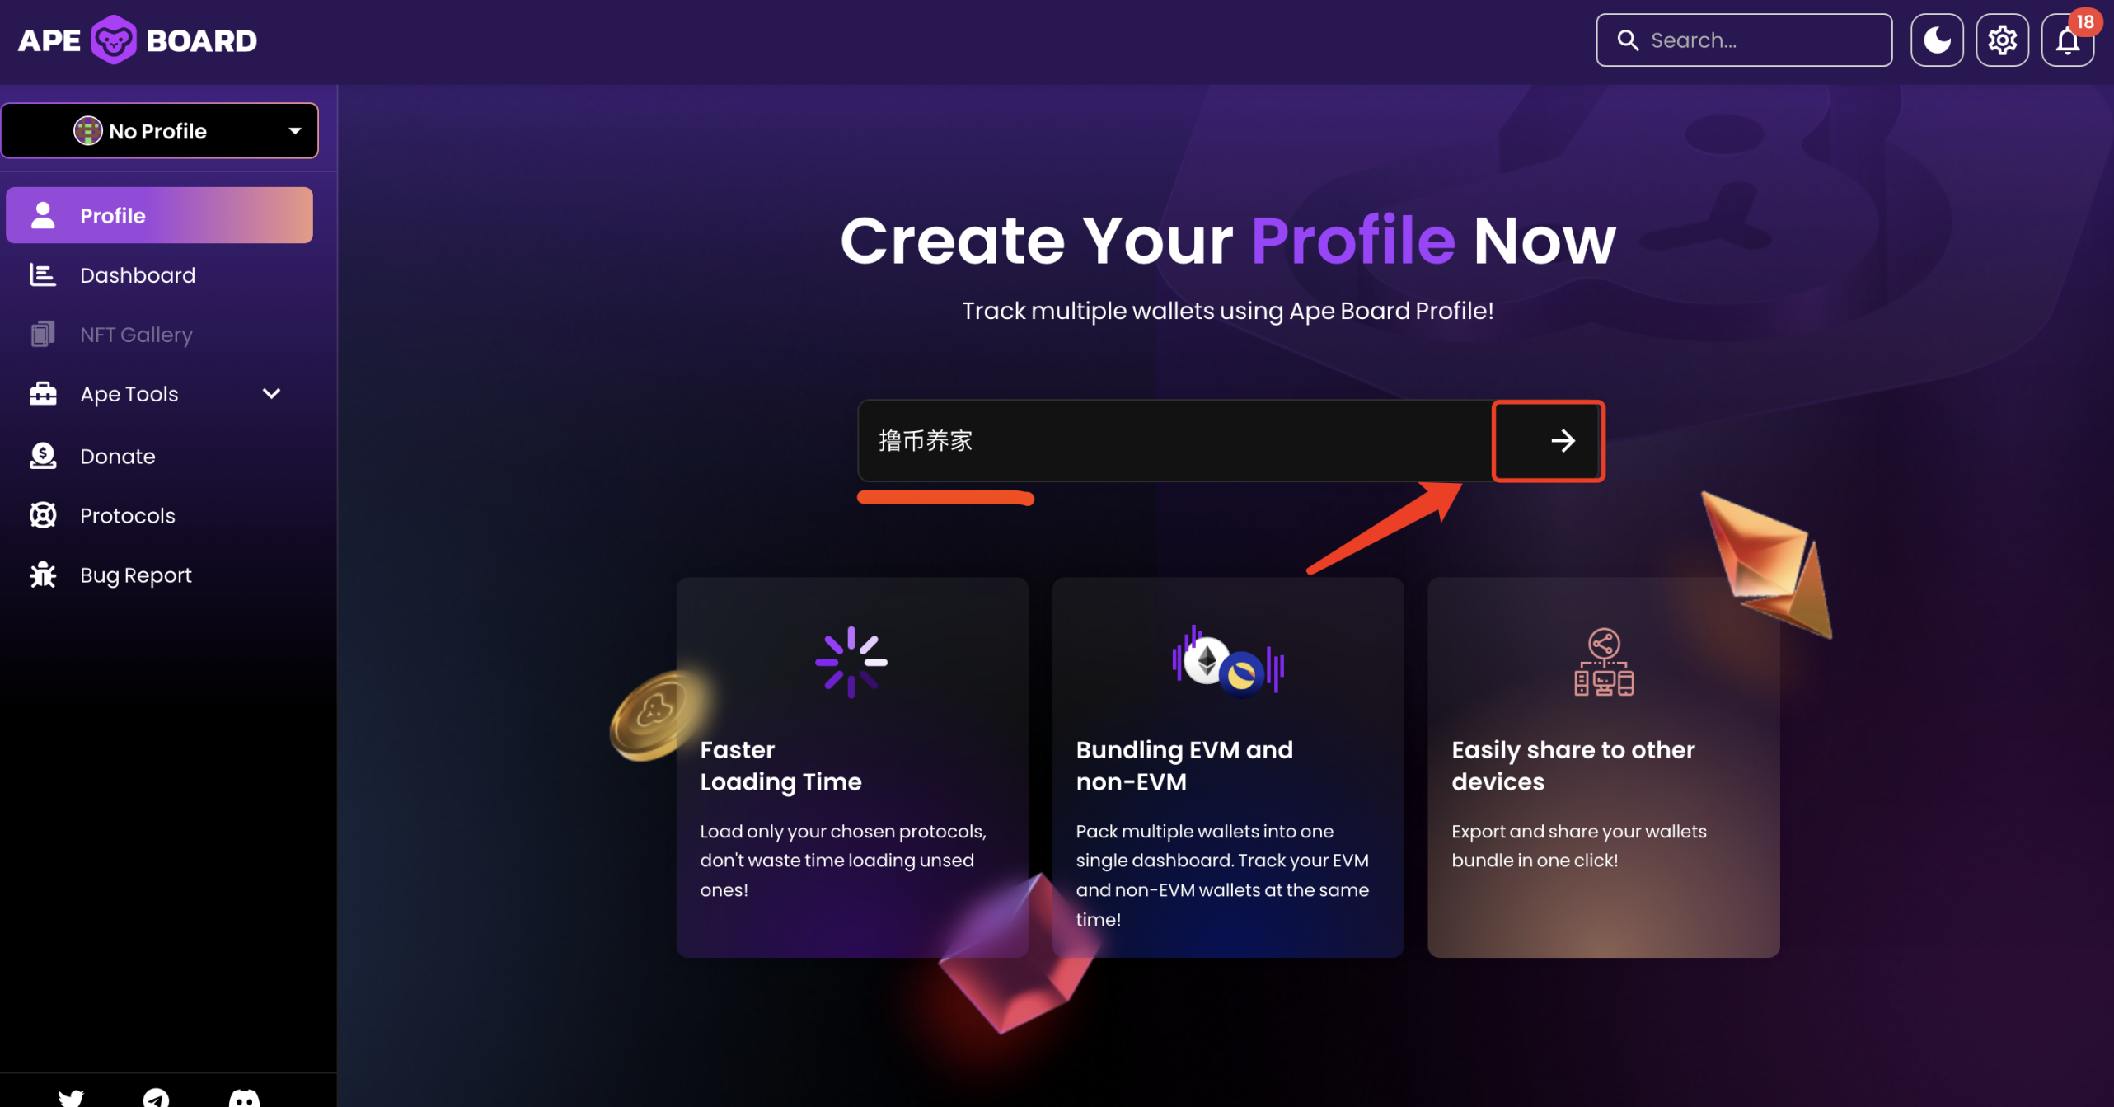Click the Ape Board logo
The height and width of the screenshot is (1107, 2114).
pyautogui.click(x=137, y=40)
